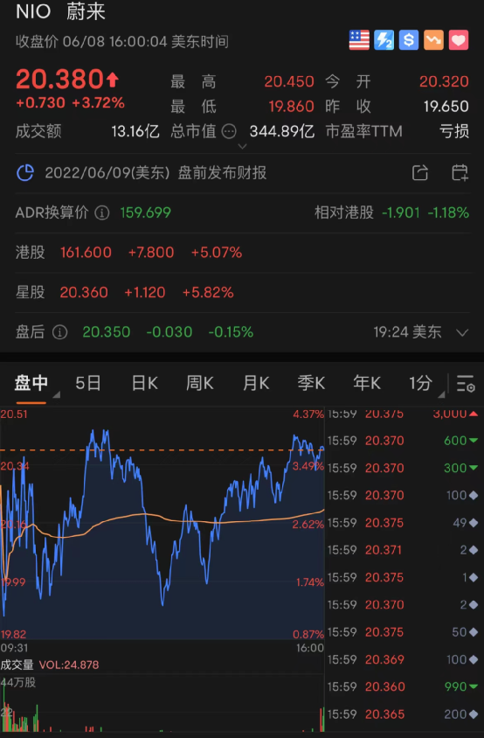Select the 15:59 trade of 600 shares

(403, 441)
